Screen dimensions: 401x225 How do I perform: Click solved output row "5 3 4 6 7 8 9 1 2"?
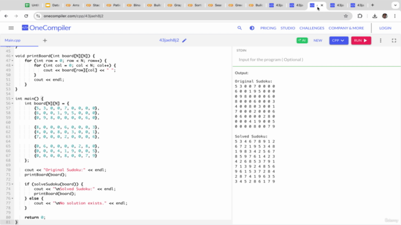click(255, 141)
